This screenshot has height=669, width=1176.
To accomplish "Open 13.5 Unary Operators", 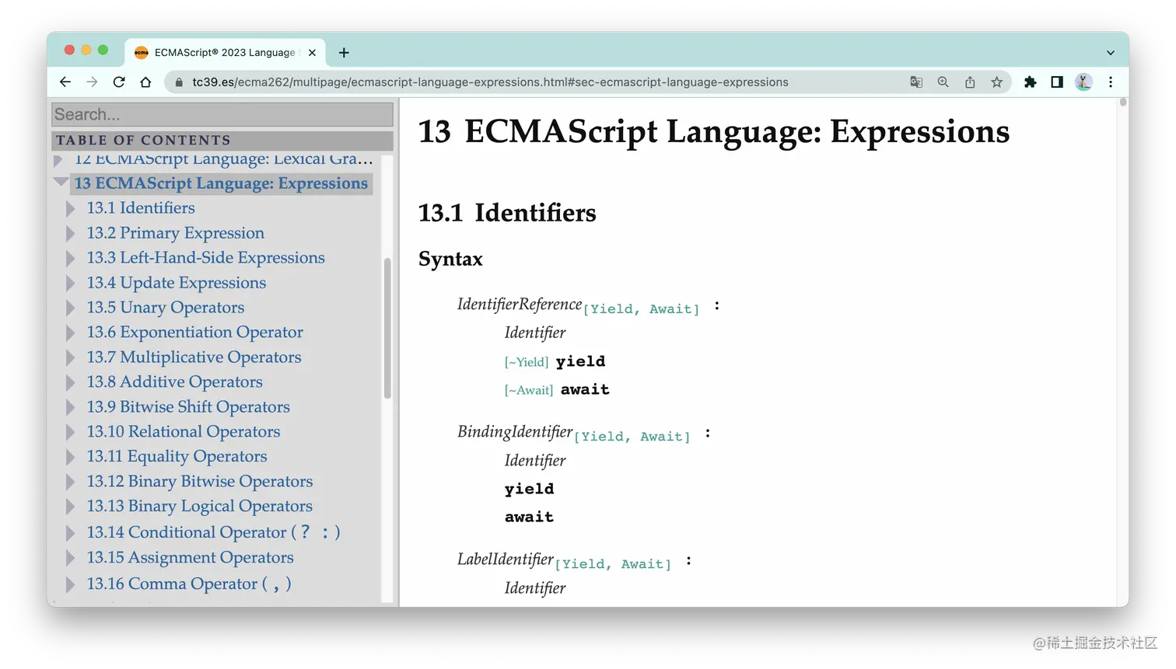I will click(x=165, y=308).
